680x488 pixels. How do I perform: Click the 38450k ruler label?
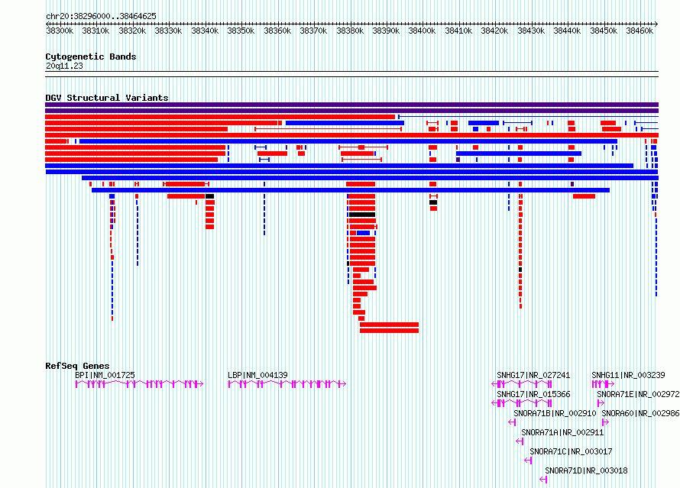[604, 31]
